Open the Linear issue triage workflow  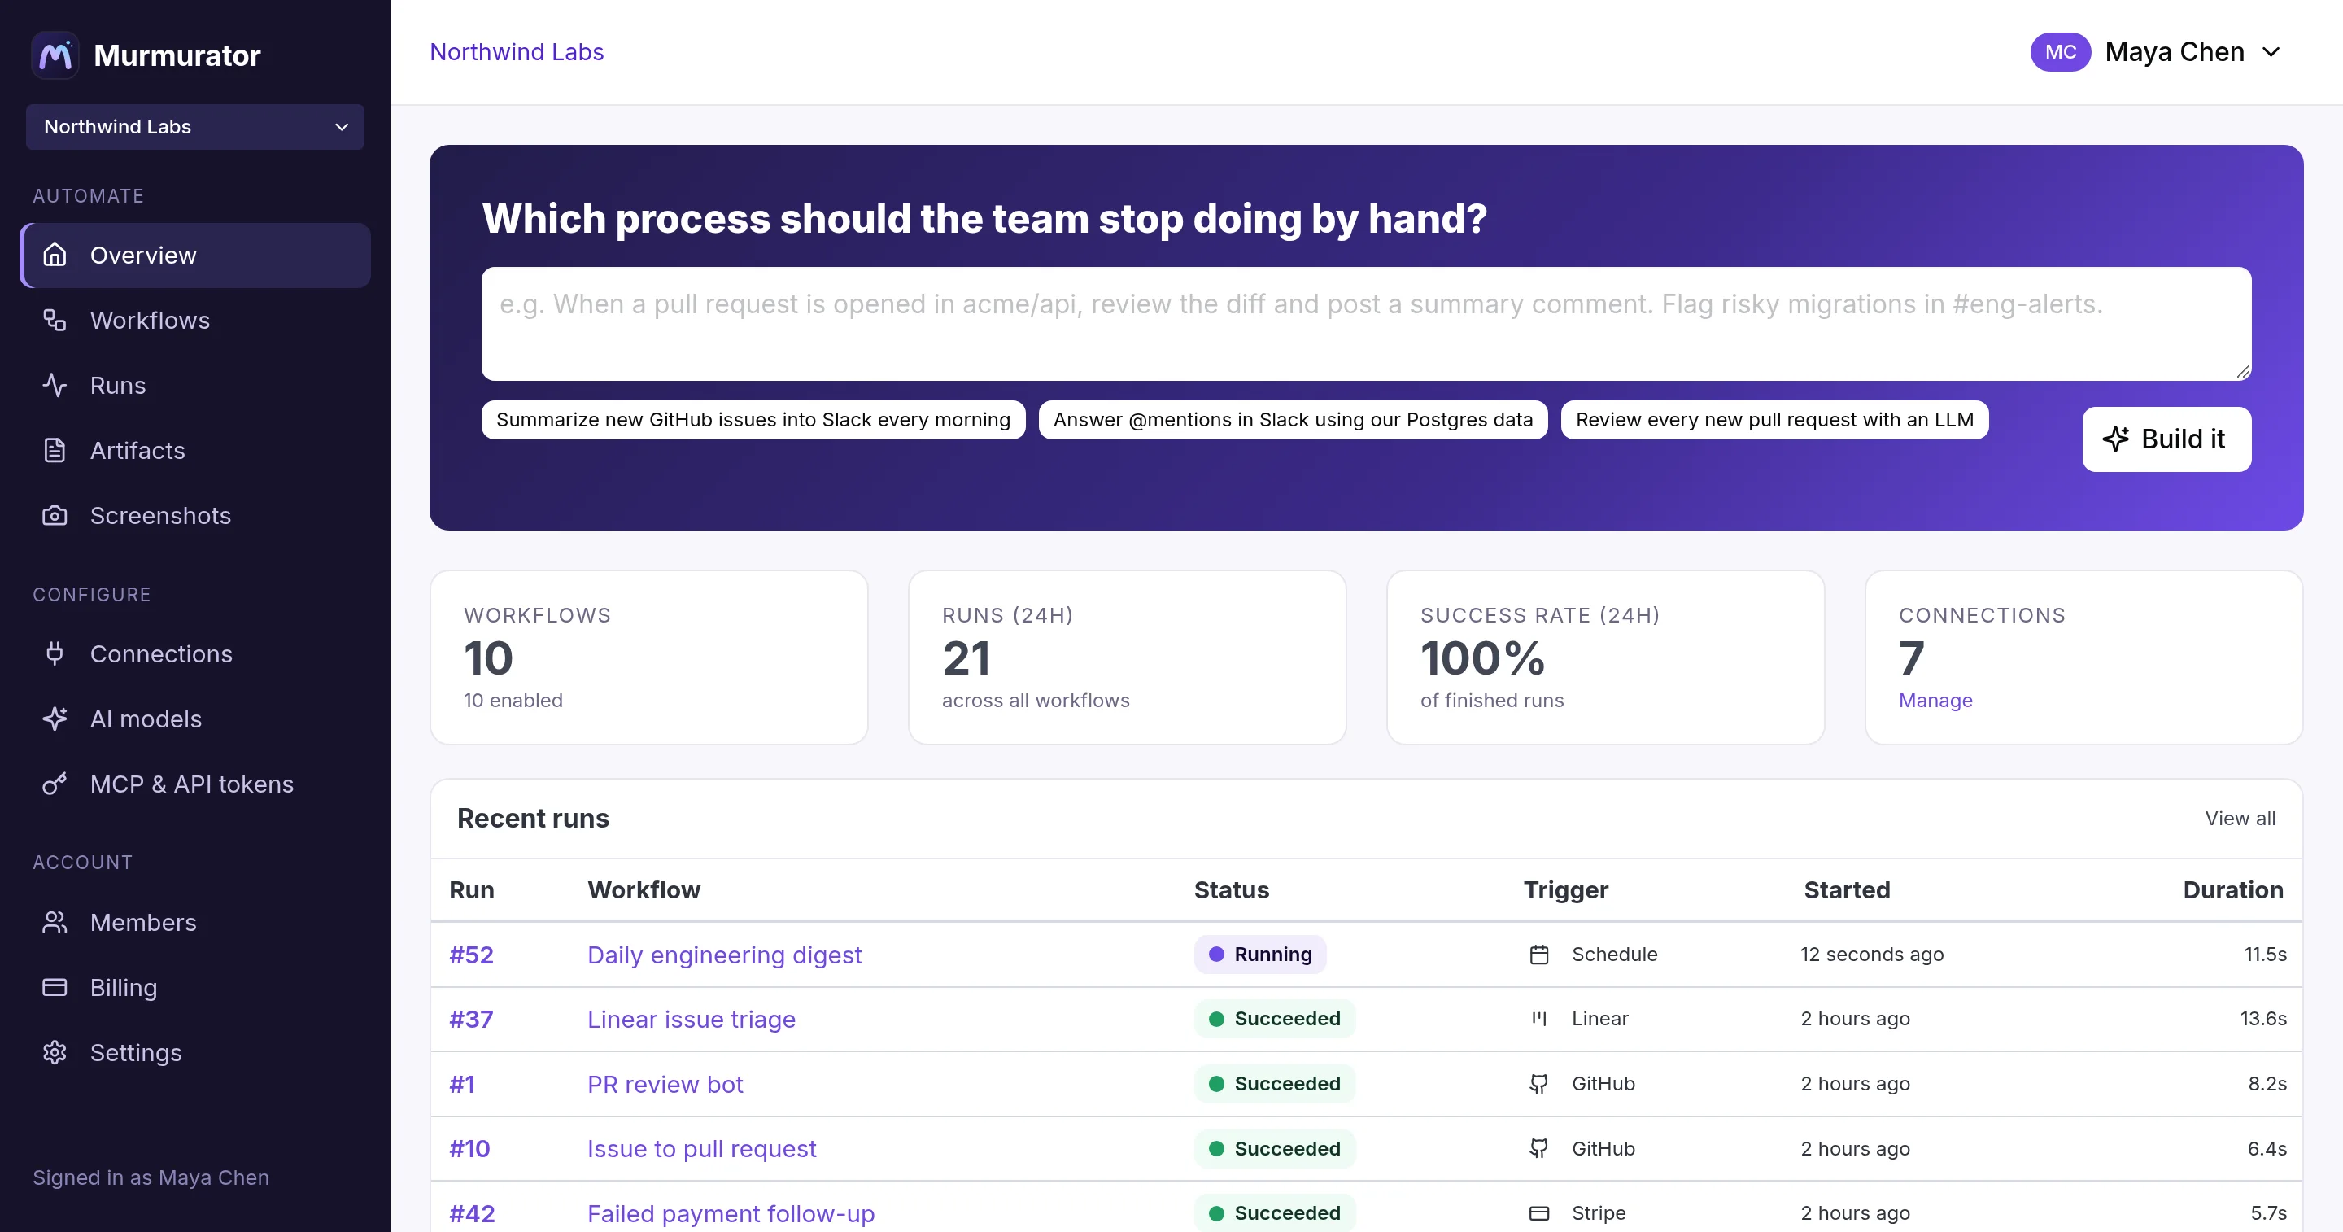[692, 1019]
